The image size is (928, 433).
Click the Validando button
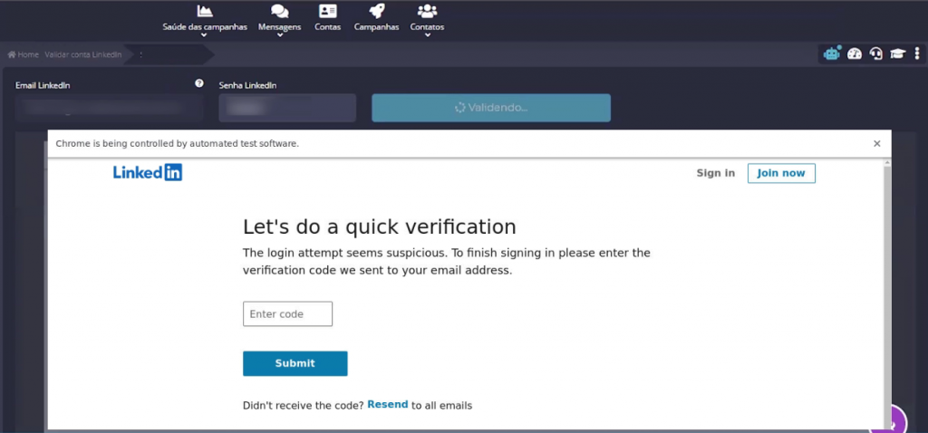491,108
